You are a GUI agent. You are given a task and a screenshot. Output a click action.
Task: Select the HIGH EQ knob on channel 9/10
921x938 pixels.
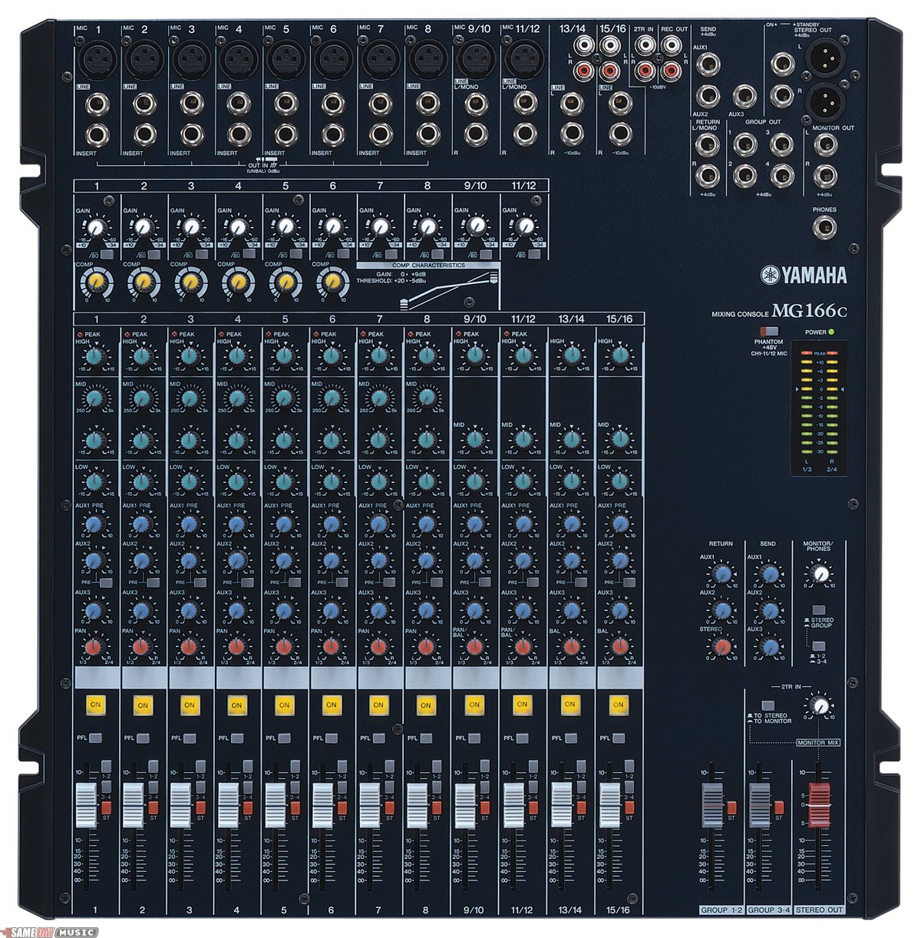[475, 355]
